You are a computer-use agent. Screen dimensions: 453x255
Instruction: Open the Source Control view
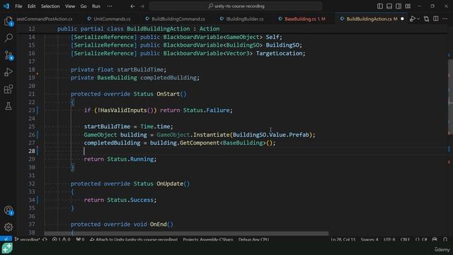tap(8, 55)
